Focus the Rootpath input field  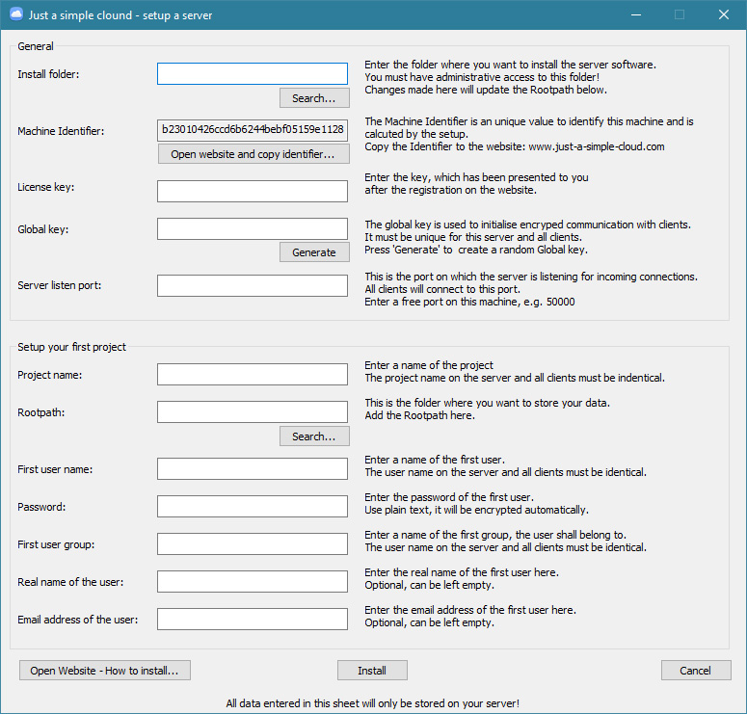click(x=252, y=411)
